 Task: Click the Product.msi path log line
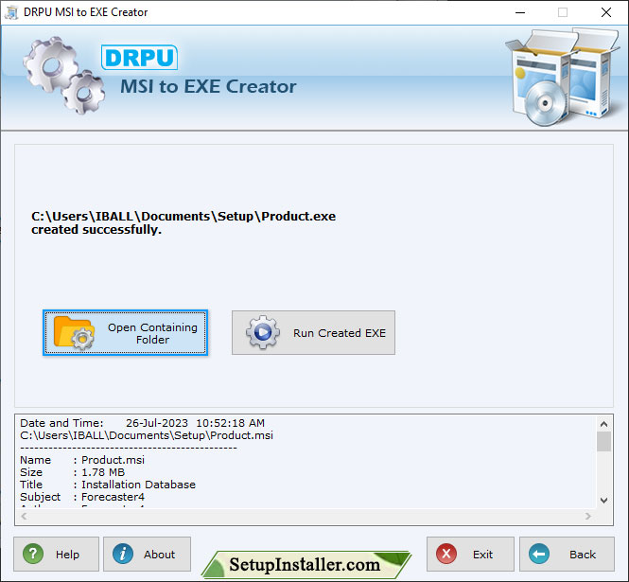tap(147, 435)
